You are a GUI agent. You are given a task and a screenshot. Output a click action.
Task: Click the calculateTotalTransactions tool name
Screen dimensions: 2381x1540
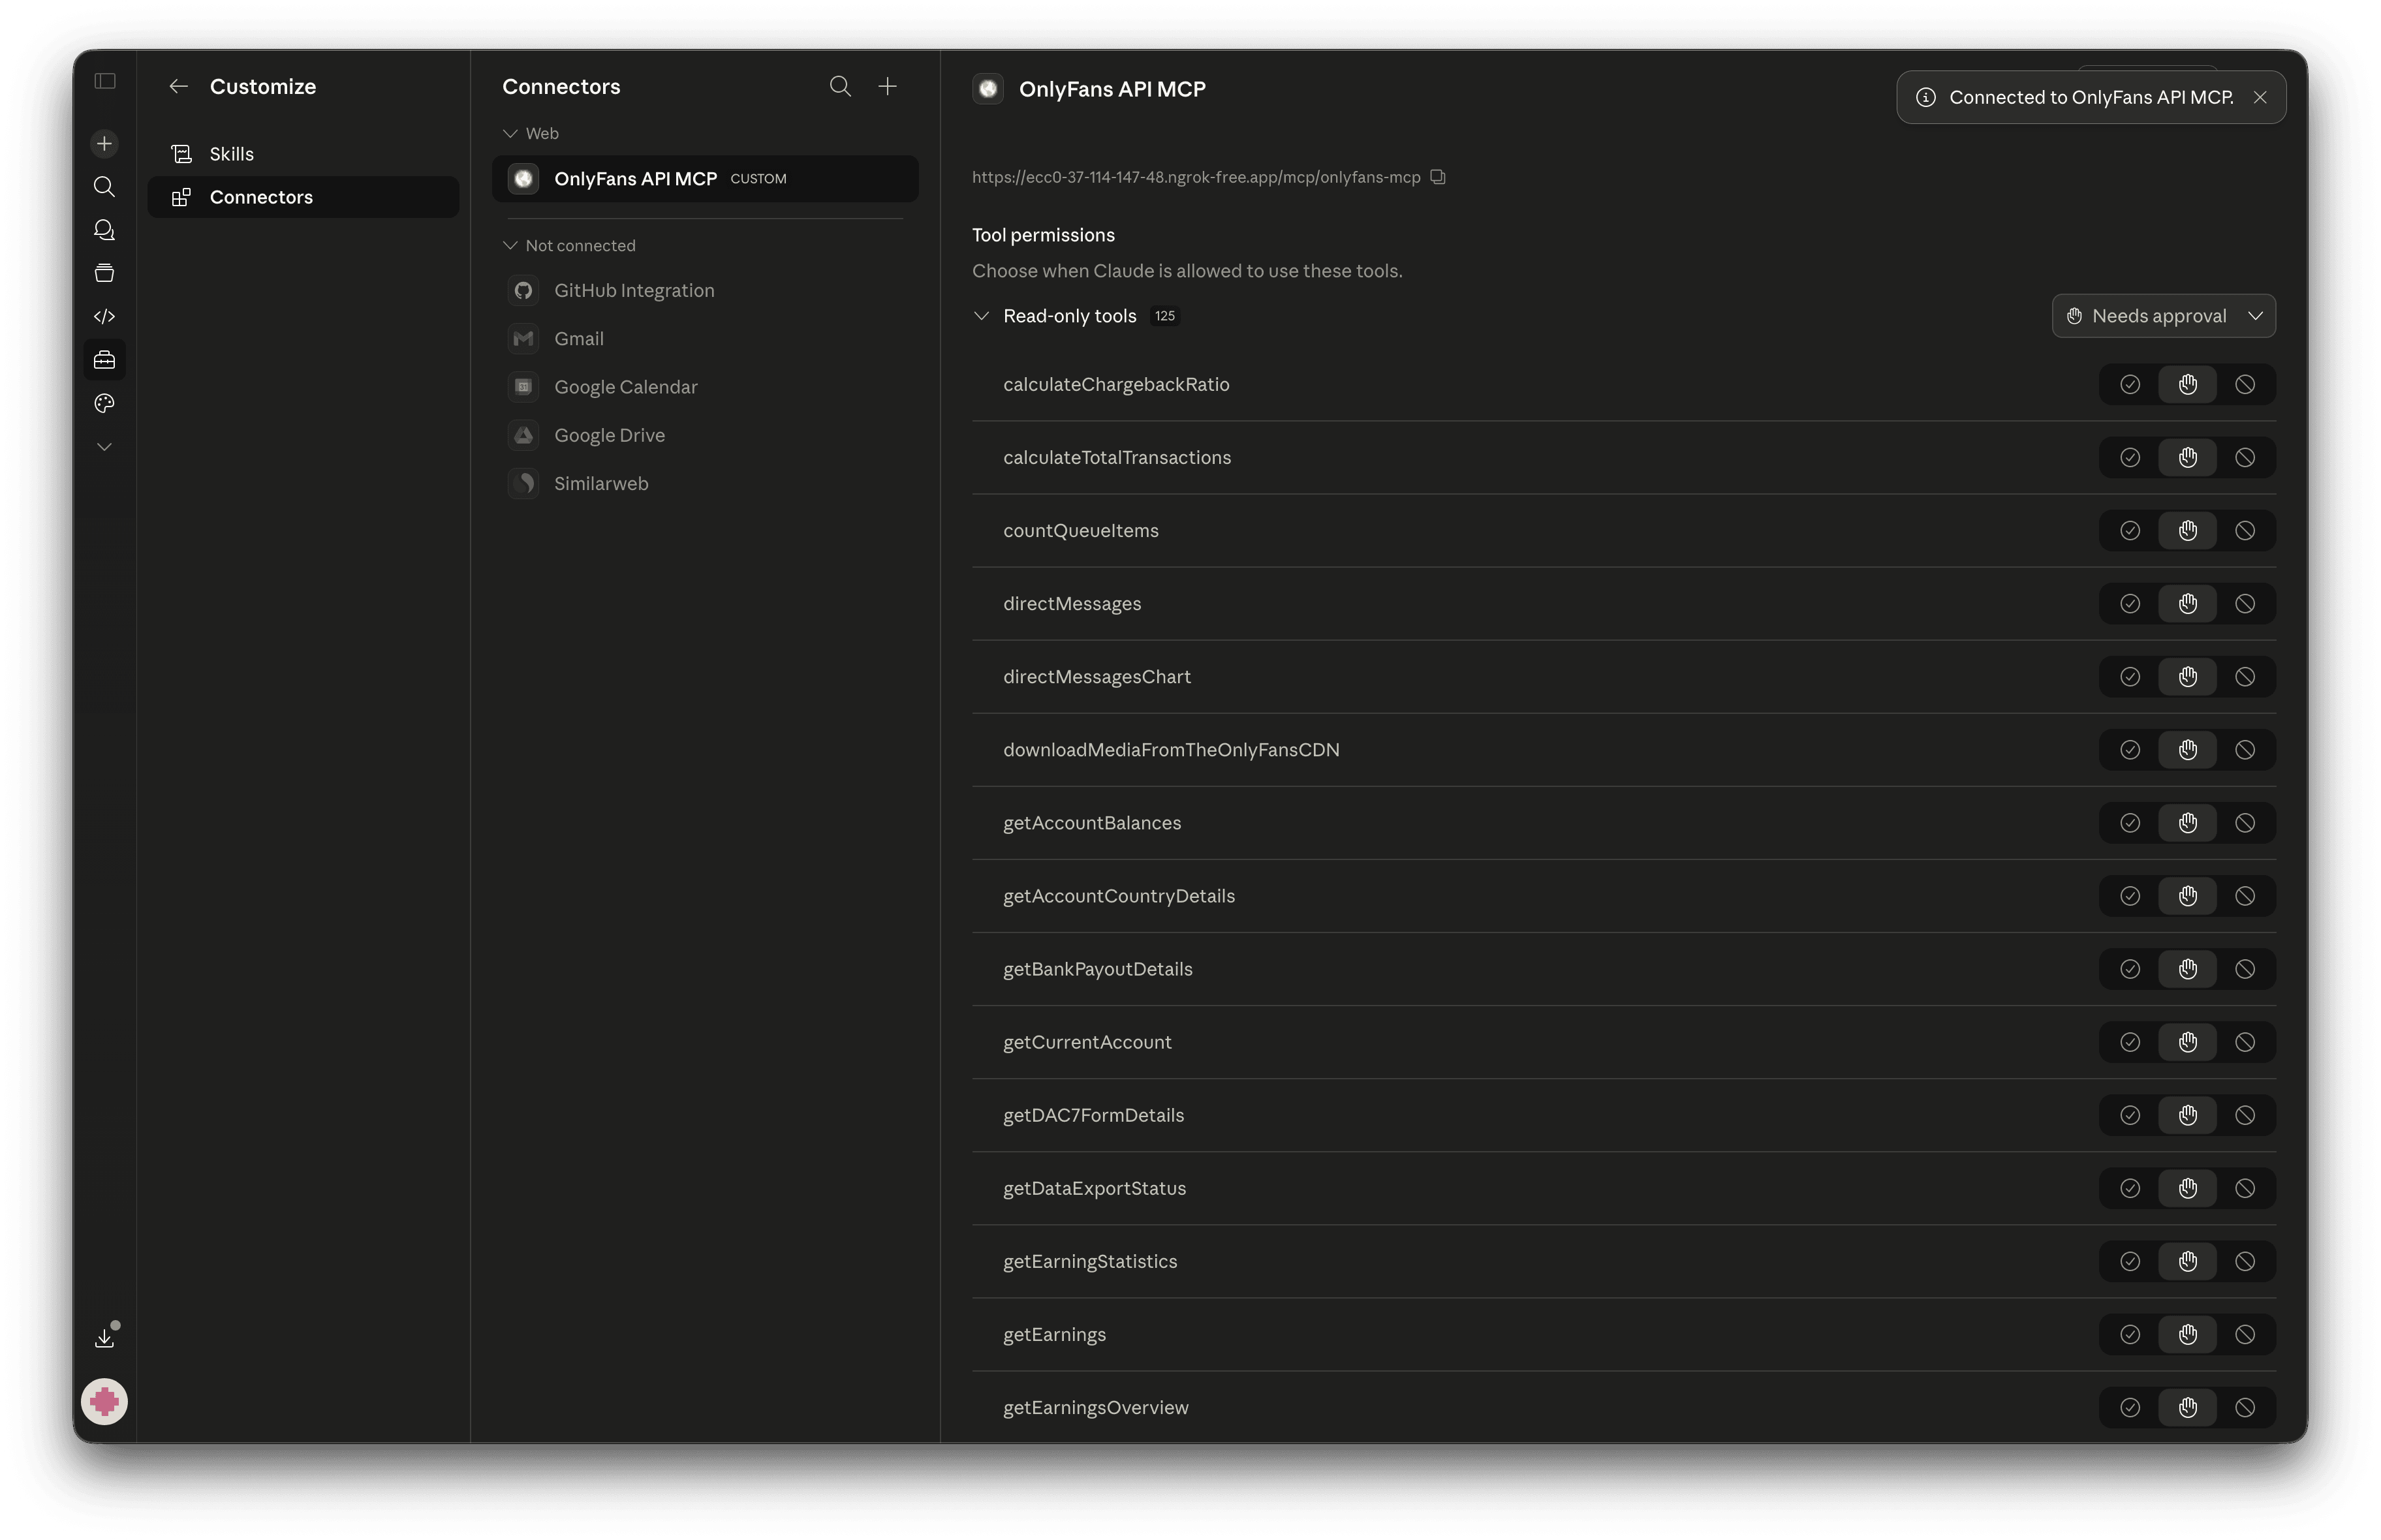(1117, 457)
